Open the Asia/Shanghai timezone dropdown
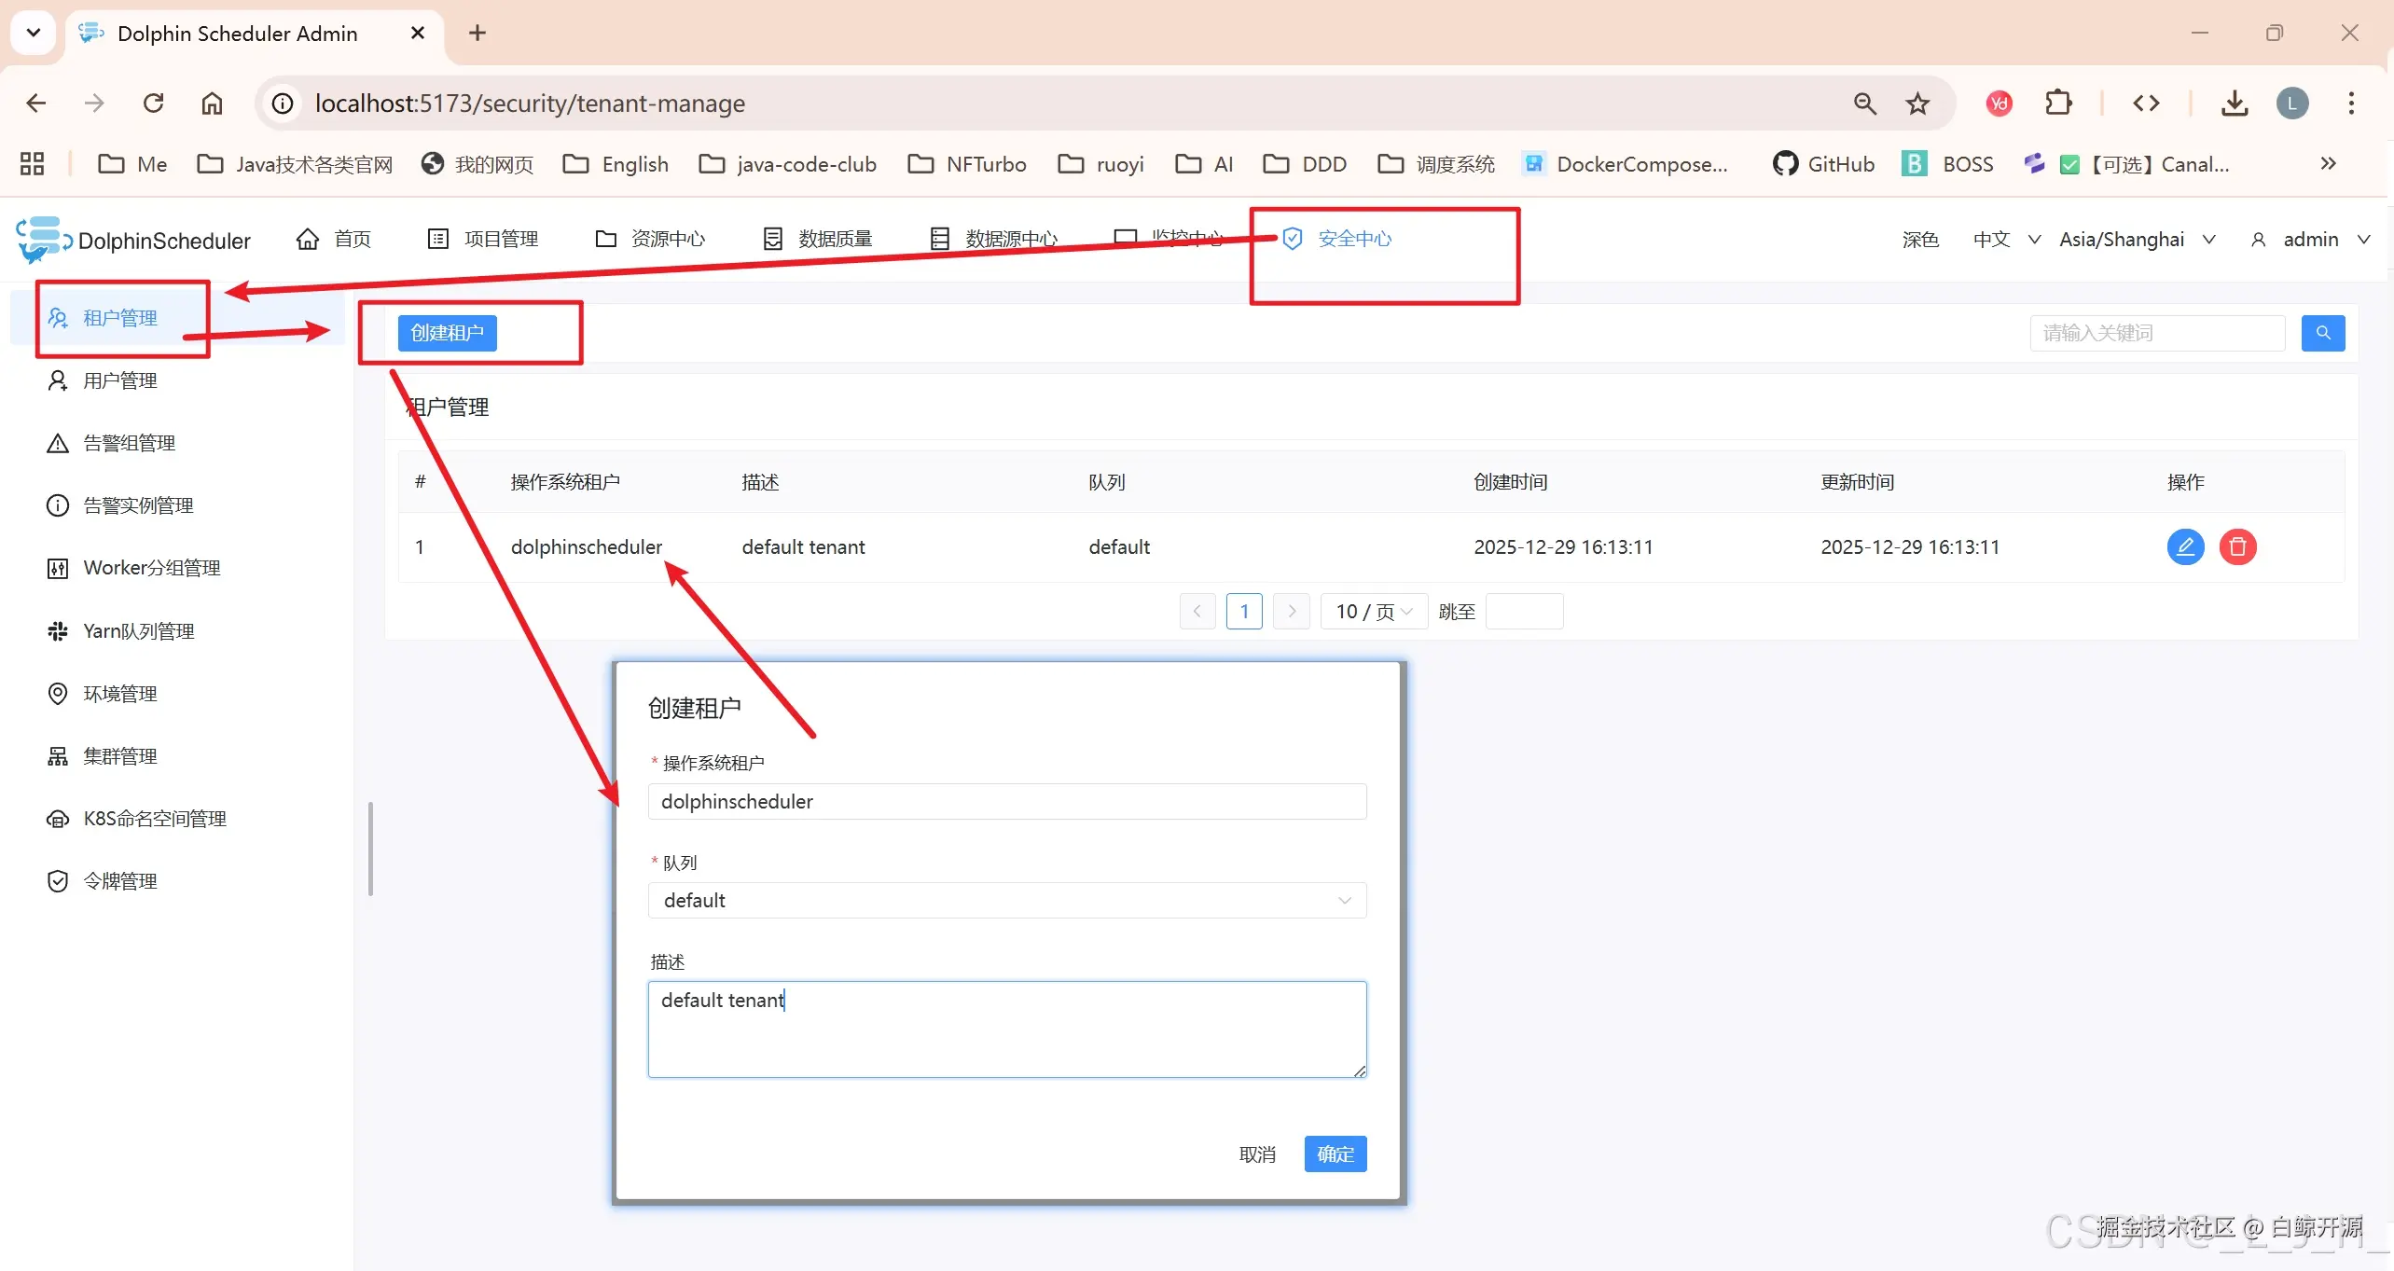The width and height of the screenshot is (2394, 1271). (x=2136, y=240)
